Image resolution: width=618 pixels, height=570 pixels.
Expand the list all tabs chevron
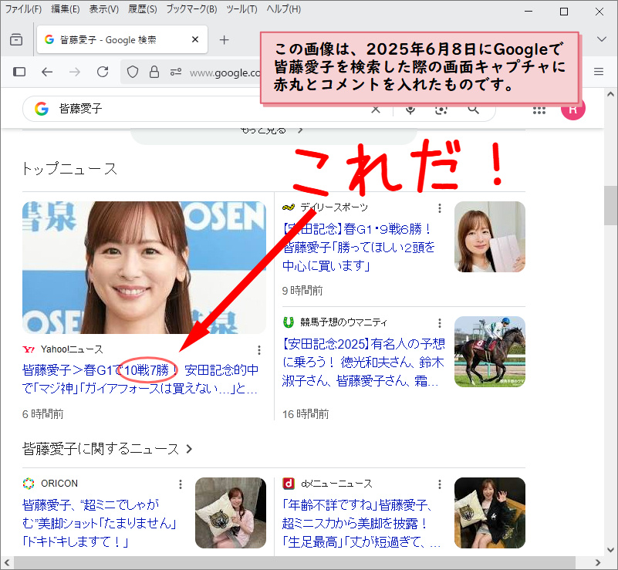[602, 39]
